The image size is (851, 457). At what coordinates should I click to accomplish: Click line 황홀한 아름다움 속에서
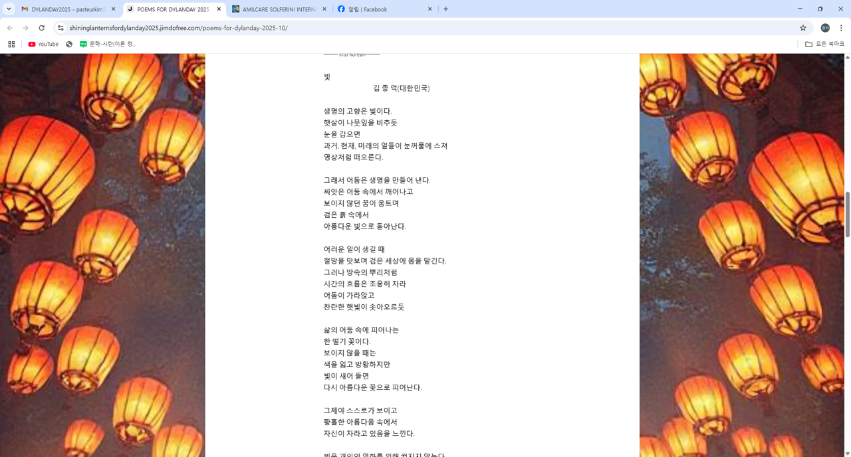pos(360,422)
